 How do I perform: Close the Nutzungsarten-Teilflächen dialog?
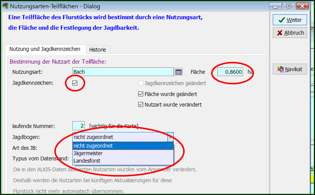click(x=302, y=6)
